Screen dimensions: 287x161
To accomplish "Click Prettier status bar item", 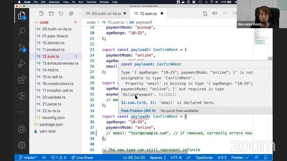I will 240,157.
